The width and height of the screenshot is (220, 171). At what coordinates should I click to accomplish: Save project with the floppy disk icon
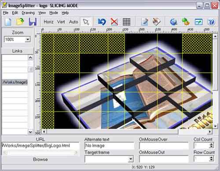pyautogui.click(x=33, y=22)
